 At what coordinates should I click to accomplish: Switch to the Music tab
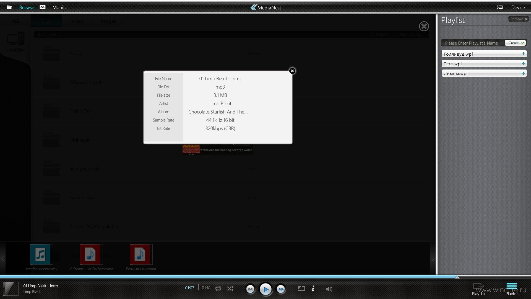(x=46, y=21)
